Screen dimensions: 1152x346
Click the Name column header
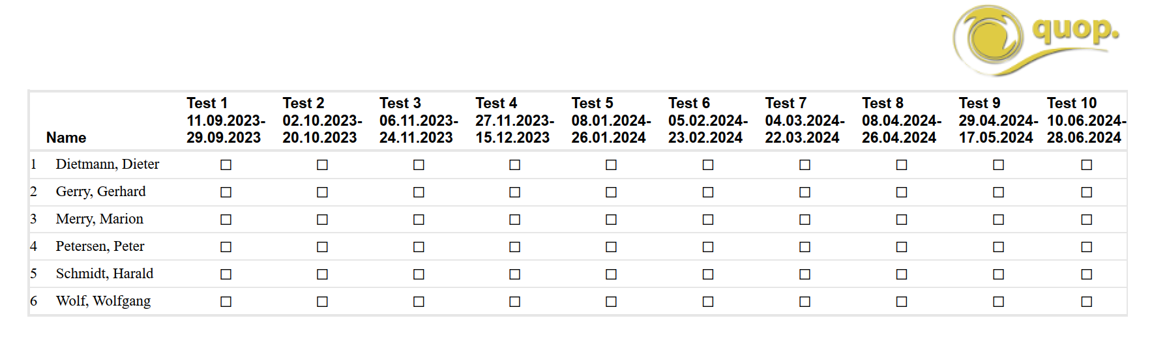coord(66,137)
